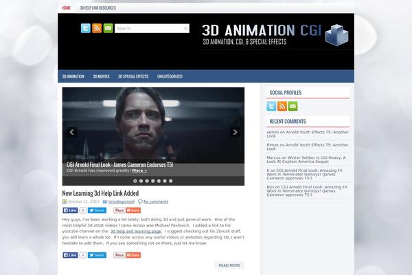
Task: Click the Twitter icon in the header
Action: click(x=86, y=28)
